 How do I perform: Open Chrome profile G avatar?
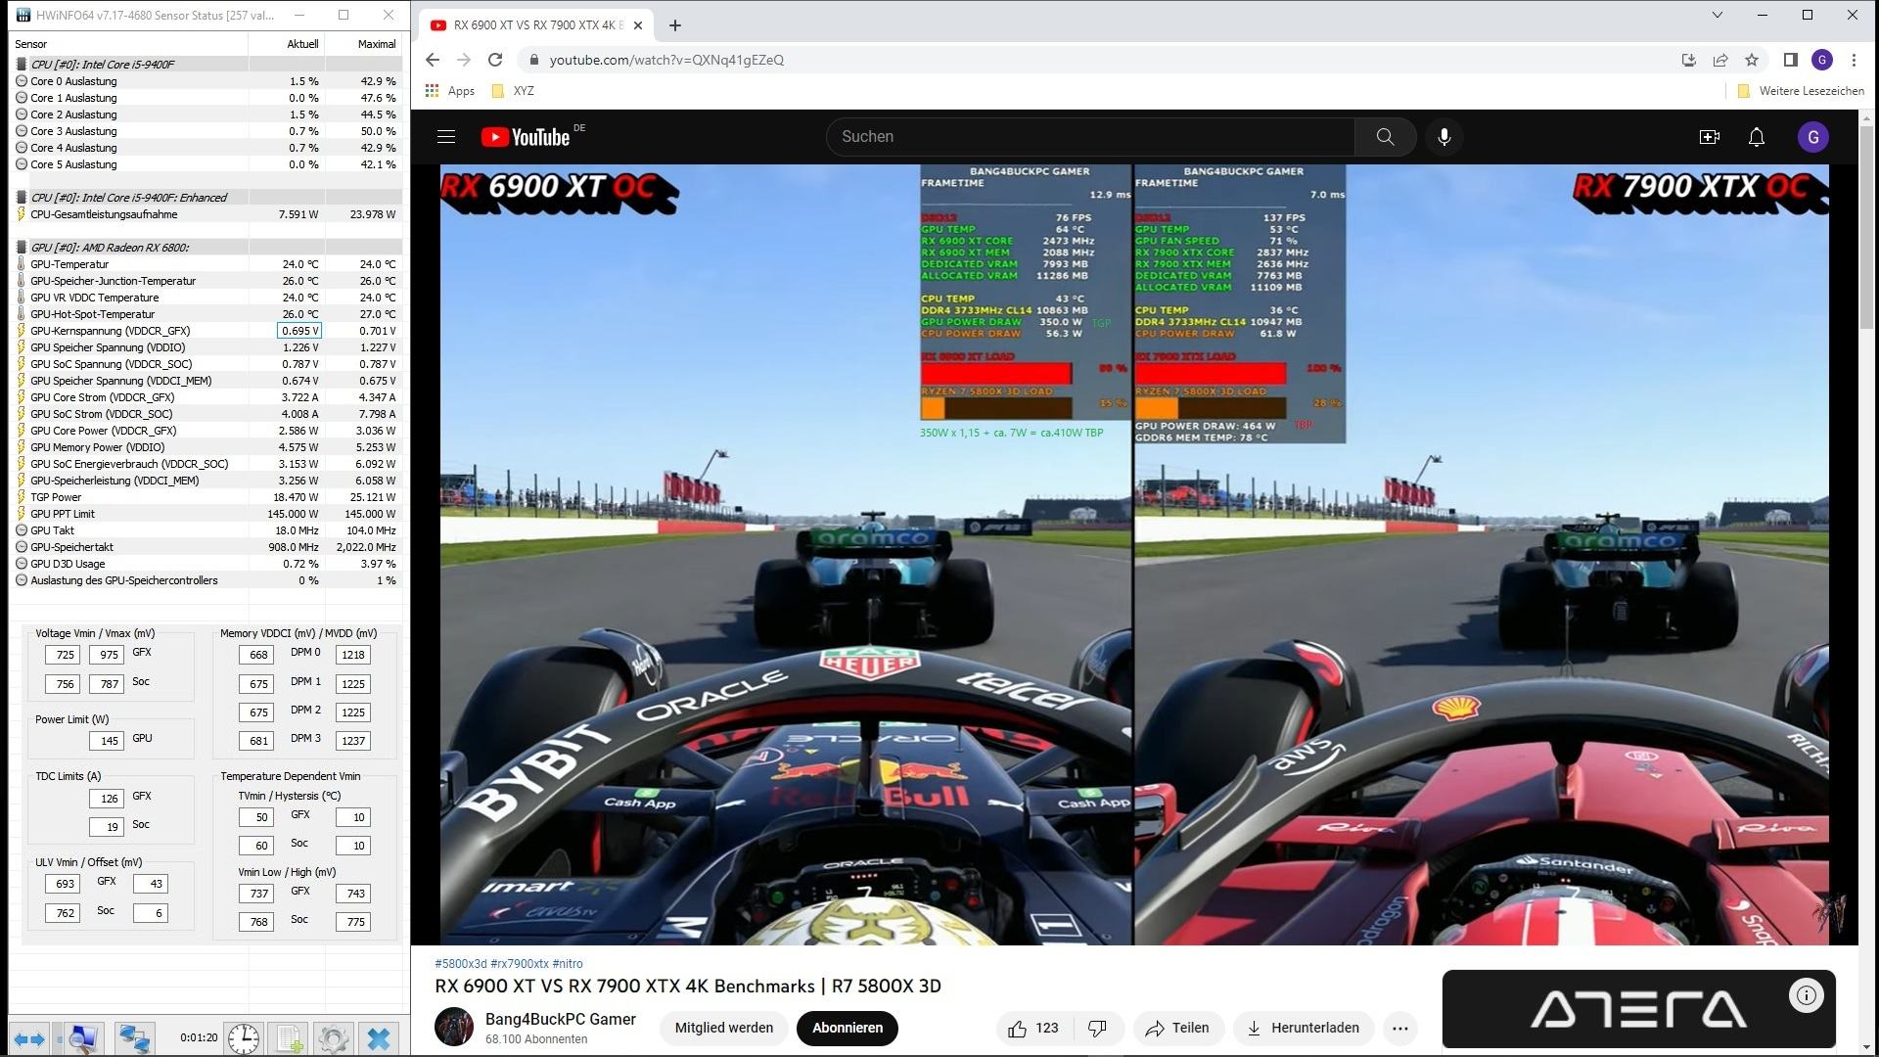[x=1821, y=60]
